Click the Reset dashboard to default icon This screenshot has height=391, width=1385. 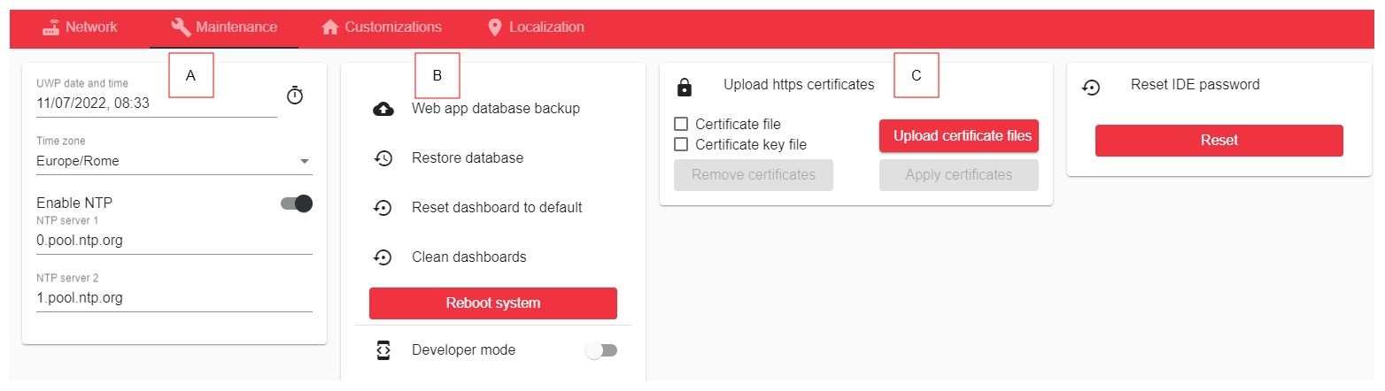tap(383, 208)
